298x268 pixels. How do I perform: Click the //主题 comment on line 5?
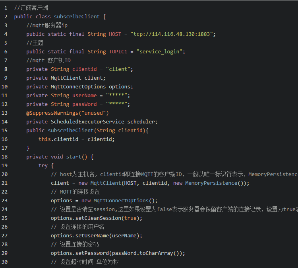click(35, 43)
